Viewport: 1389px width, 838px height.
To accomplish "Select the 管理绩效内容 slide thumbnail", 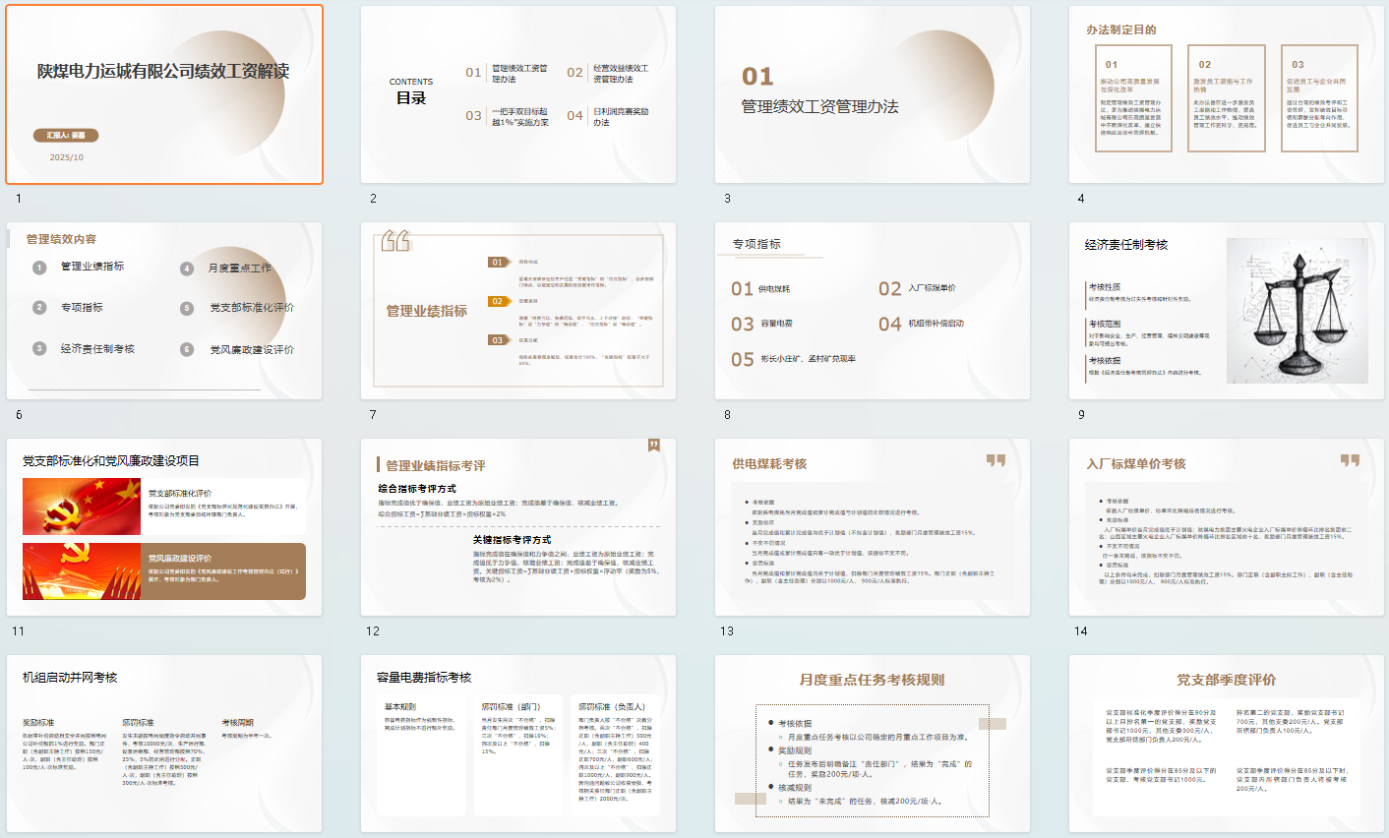I will tap(164, 311).
